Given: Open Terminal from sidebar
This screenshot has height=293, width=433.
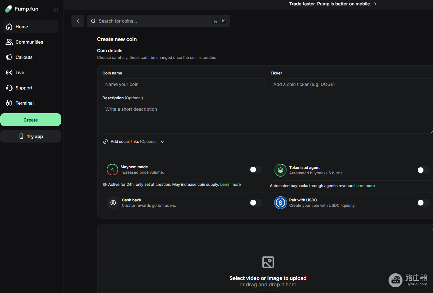Looking at the screenshot, I should [31, 103].
